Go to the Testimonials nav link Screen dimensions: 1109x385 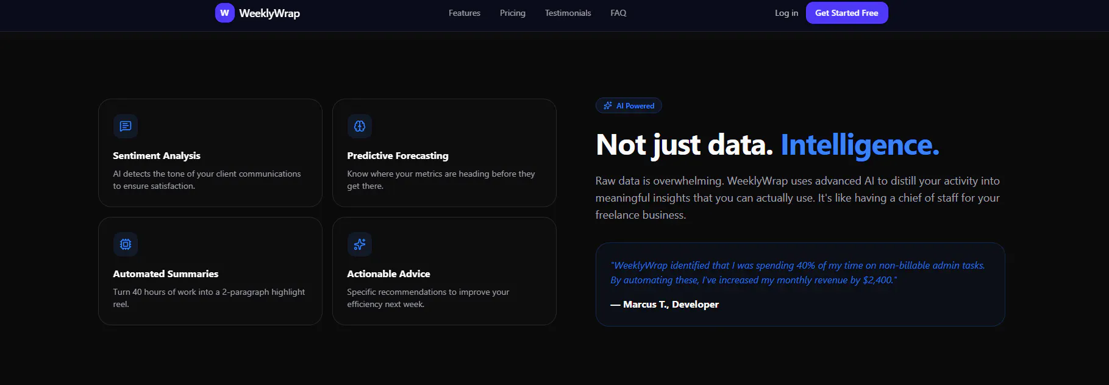568,13
